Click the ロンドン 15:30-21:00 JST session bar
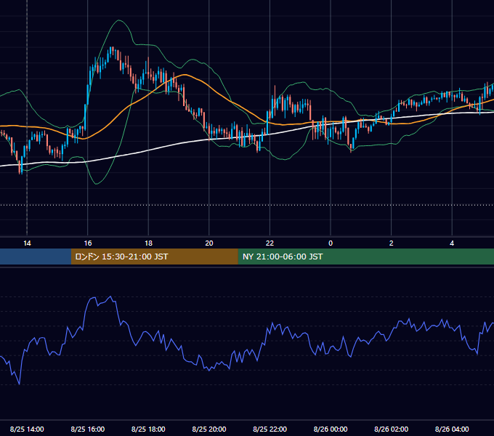 [x=154, y=257]
